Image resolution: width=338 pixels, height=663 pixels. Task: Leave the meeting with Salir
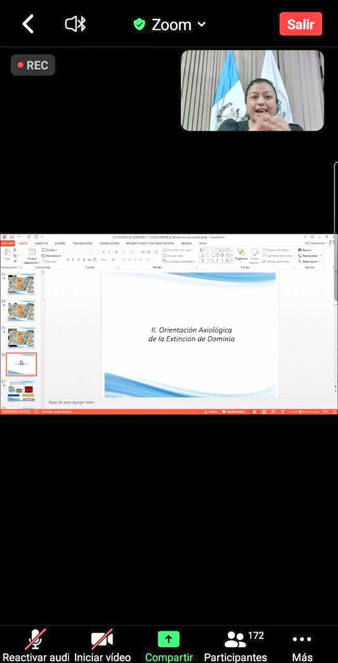click(301, 24)
